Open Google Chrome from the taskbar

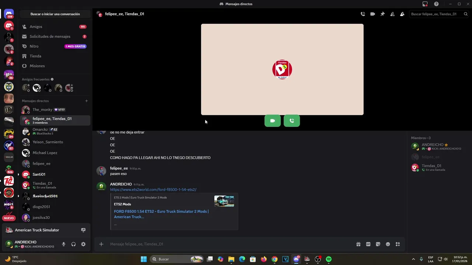274,259
